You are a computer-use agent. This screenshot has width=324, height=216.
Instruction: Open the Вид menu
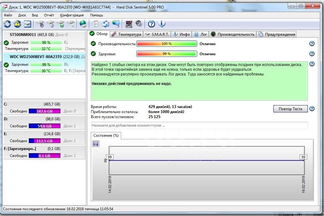tap(35, 15)
